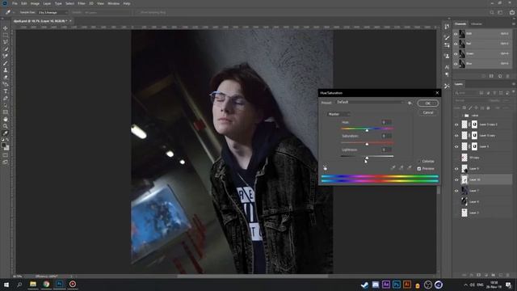Select the Rectangular Marquee tool
517x291 pixels.
(6, 35)
